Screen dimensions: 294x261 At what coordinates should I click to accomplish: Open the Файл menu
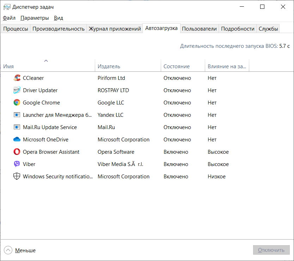tap(9, 18)
